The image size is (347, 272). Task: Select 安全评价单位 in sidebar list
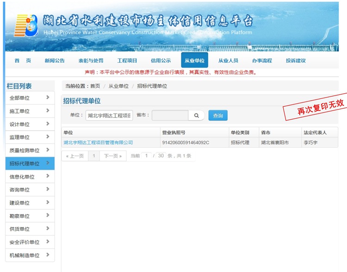pyautogui.click(x=30, y=242)
